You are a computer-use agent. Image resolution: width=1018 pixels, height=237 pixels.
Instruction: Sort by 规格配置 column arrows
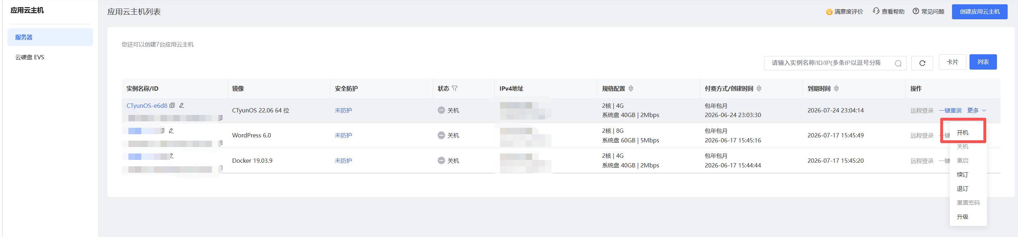click(631, 89)
